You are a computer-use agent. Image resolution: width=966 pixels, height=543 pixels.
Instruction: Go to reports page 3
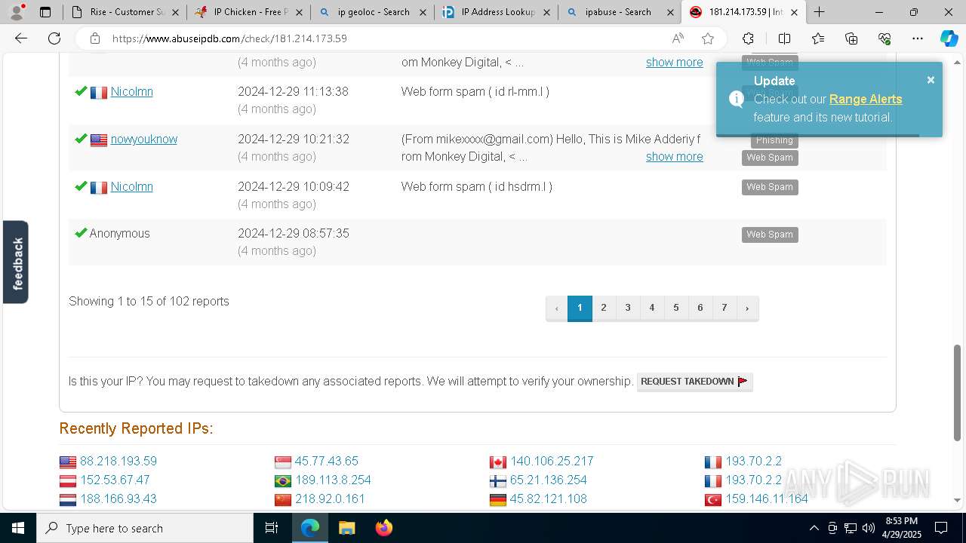[628, 308]
